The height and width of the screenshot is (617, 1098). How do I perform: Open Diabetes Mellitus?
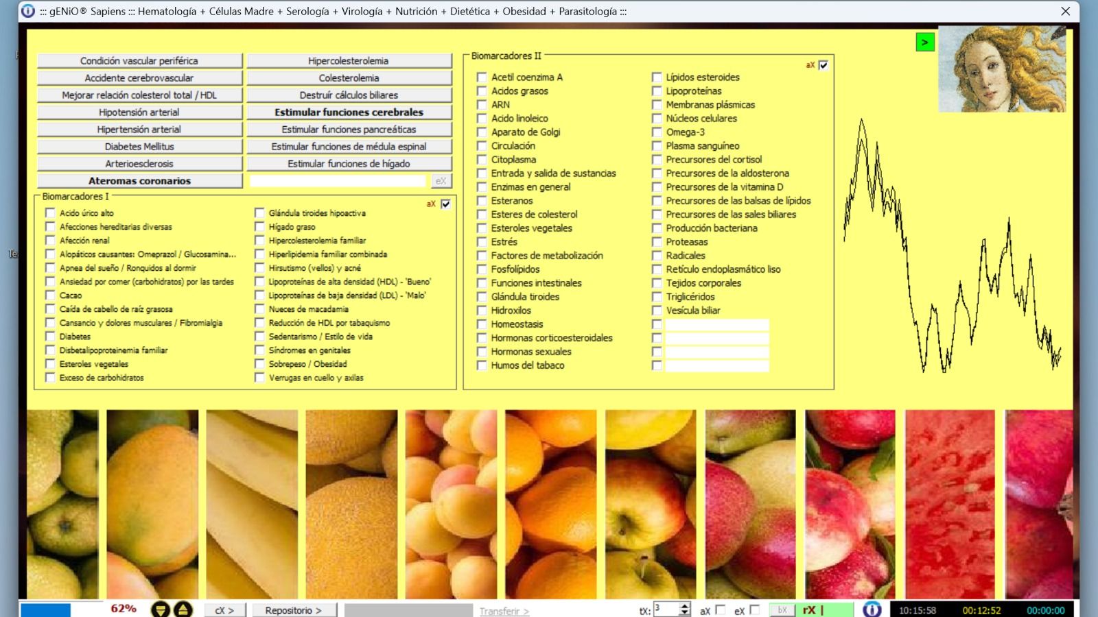139,147
